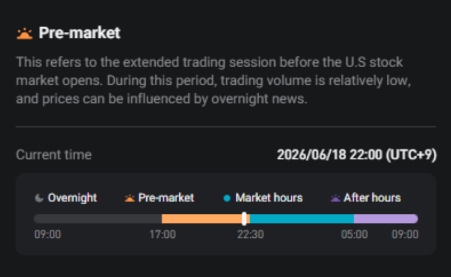451x277 pixels.
Task: Click the gray Overnight segment of timeline
Action: (x=98, y=219)
